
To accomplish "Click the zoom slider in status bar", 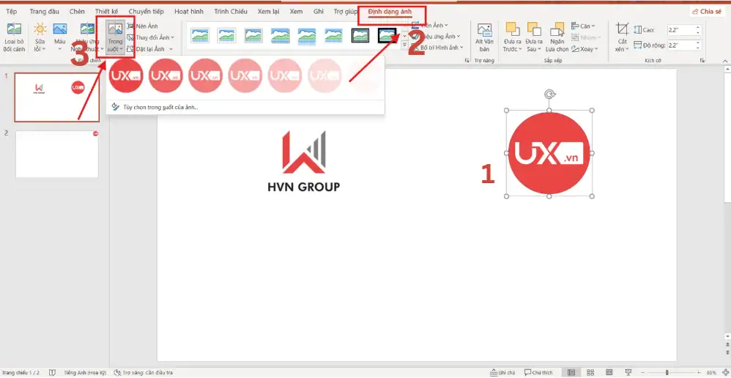I will (x=670, y=372).
